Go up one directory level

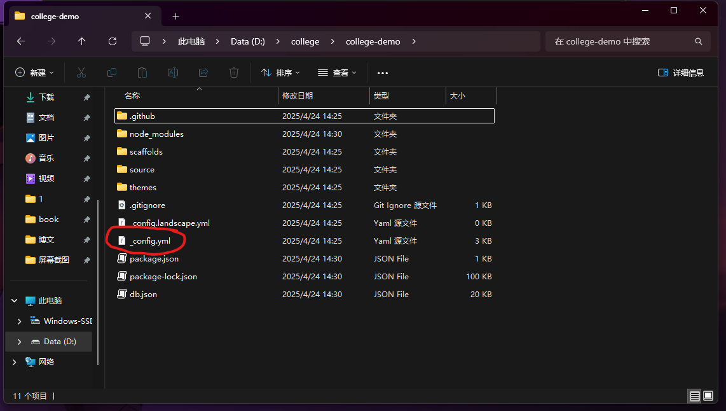pos(82,41)
